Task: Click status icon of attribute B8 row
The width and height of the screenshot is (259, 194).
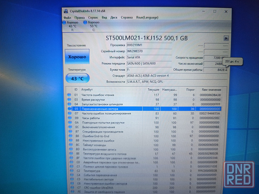Action: pos(71,136)
